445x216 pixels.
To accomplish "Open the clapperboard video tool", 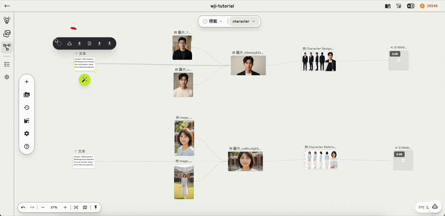I will click(27, 121).
